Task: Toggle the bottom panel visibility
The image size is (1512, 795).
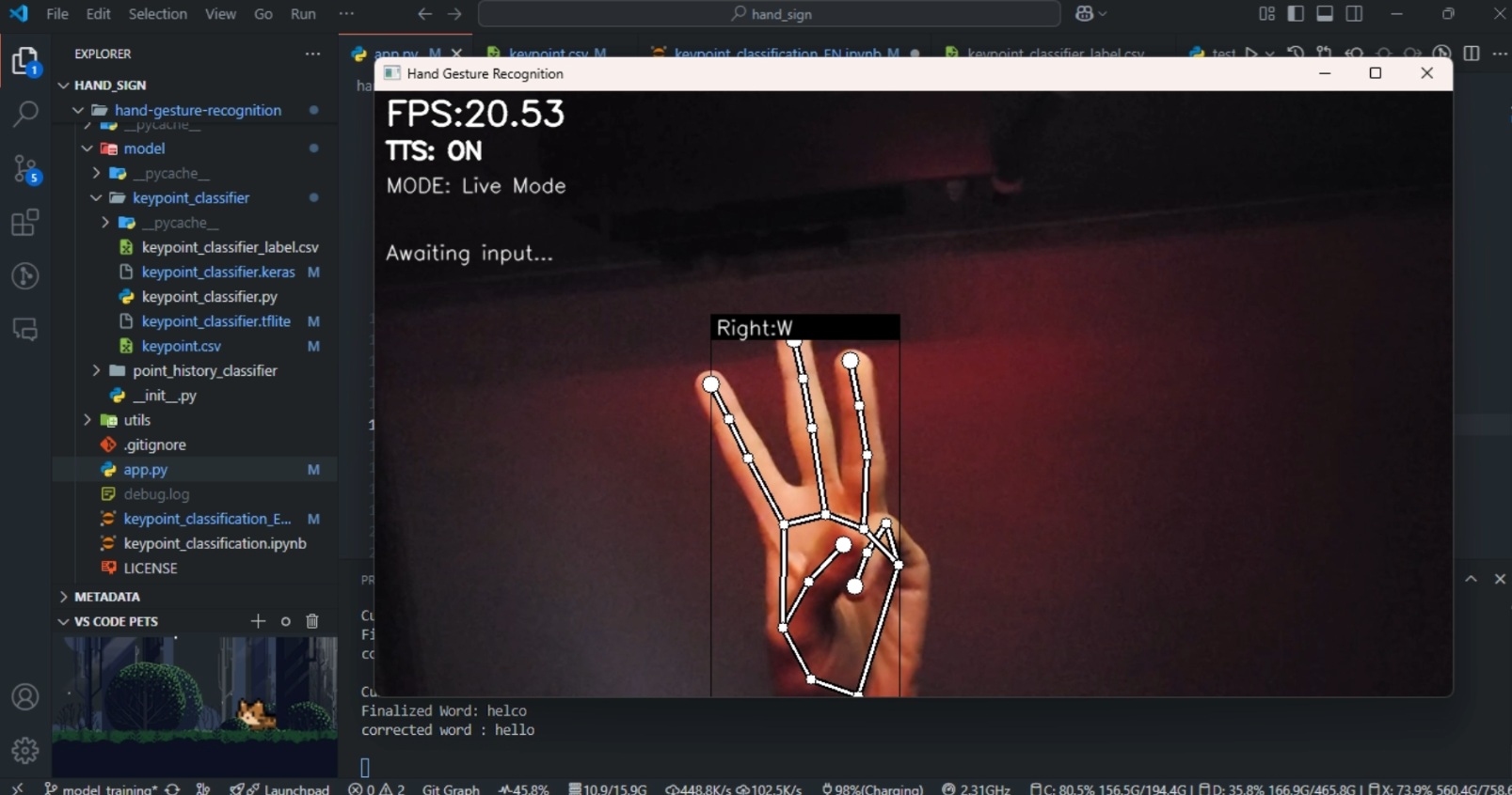Action: (x=1325, y=14)
